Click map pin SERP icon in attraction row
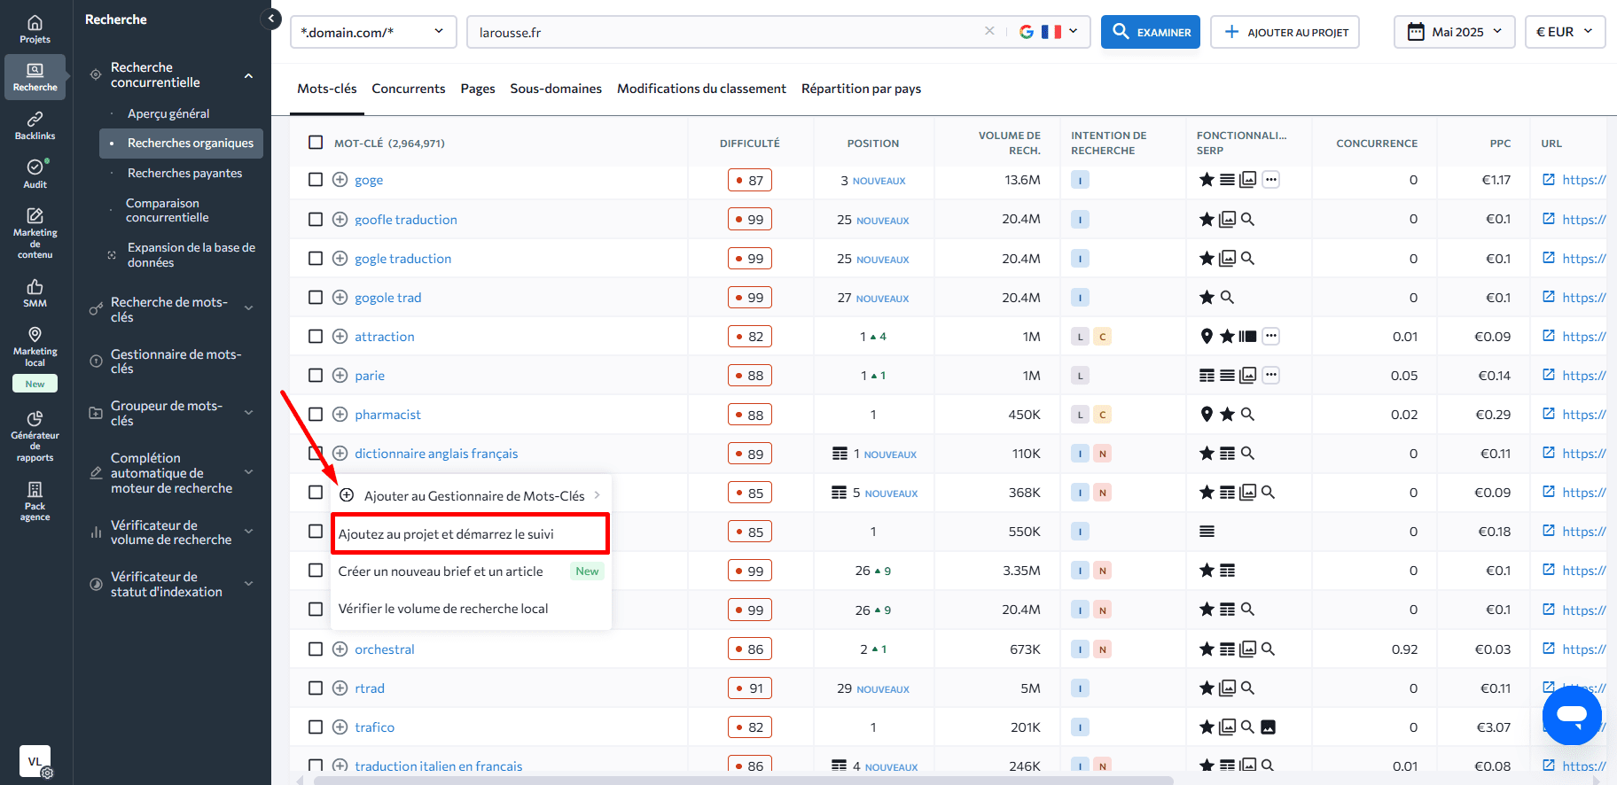The width and height of the screenshot is (1617, 785). click(1207, 337)
